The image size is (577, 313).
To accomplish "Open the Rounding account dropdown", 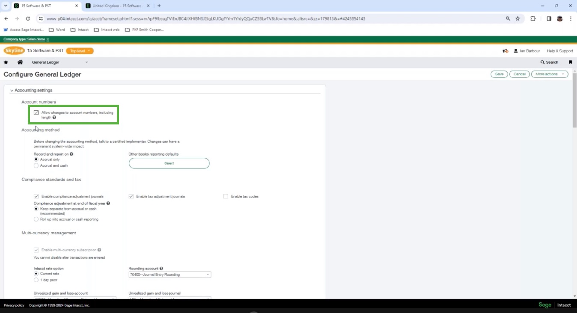I will 208,275.
